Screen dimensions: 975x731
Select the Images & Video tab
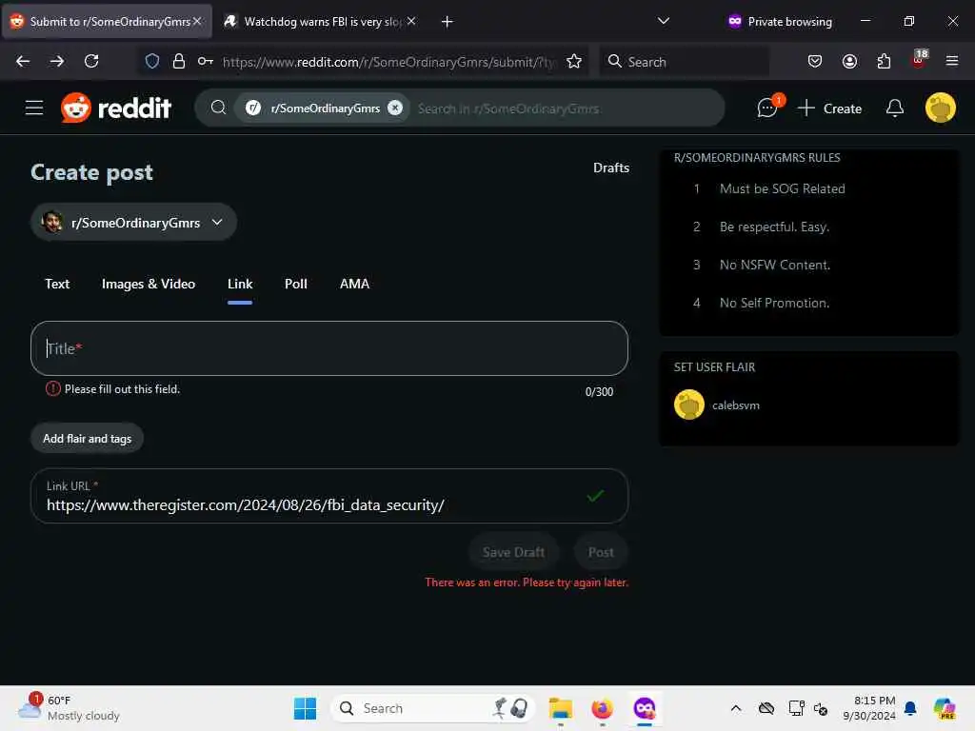point(149,284)
